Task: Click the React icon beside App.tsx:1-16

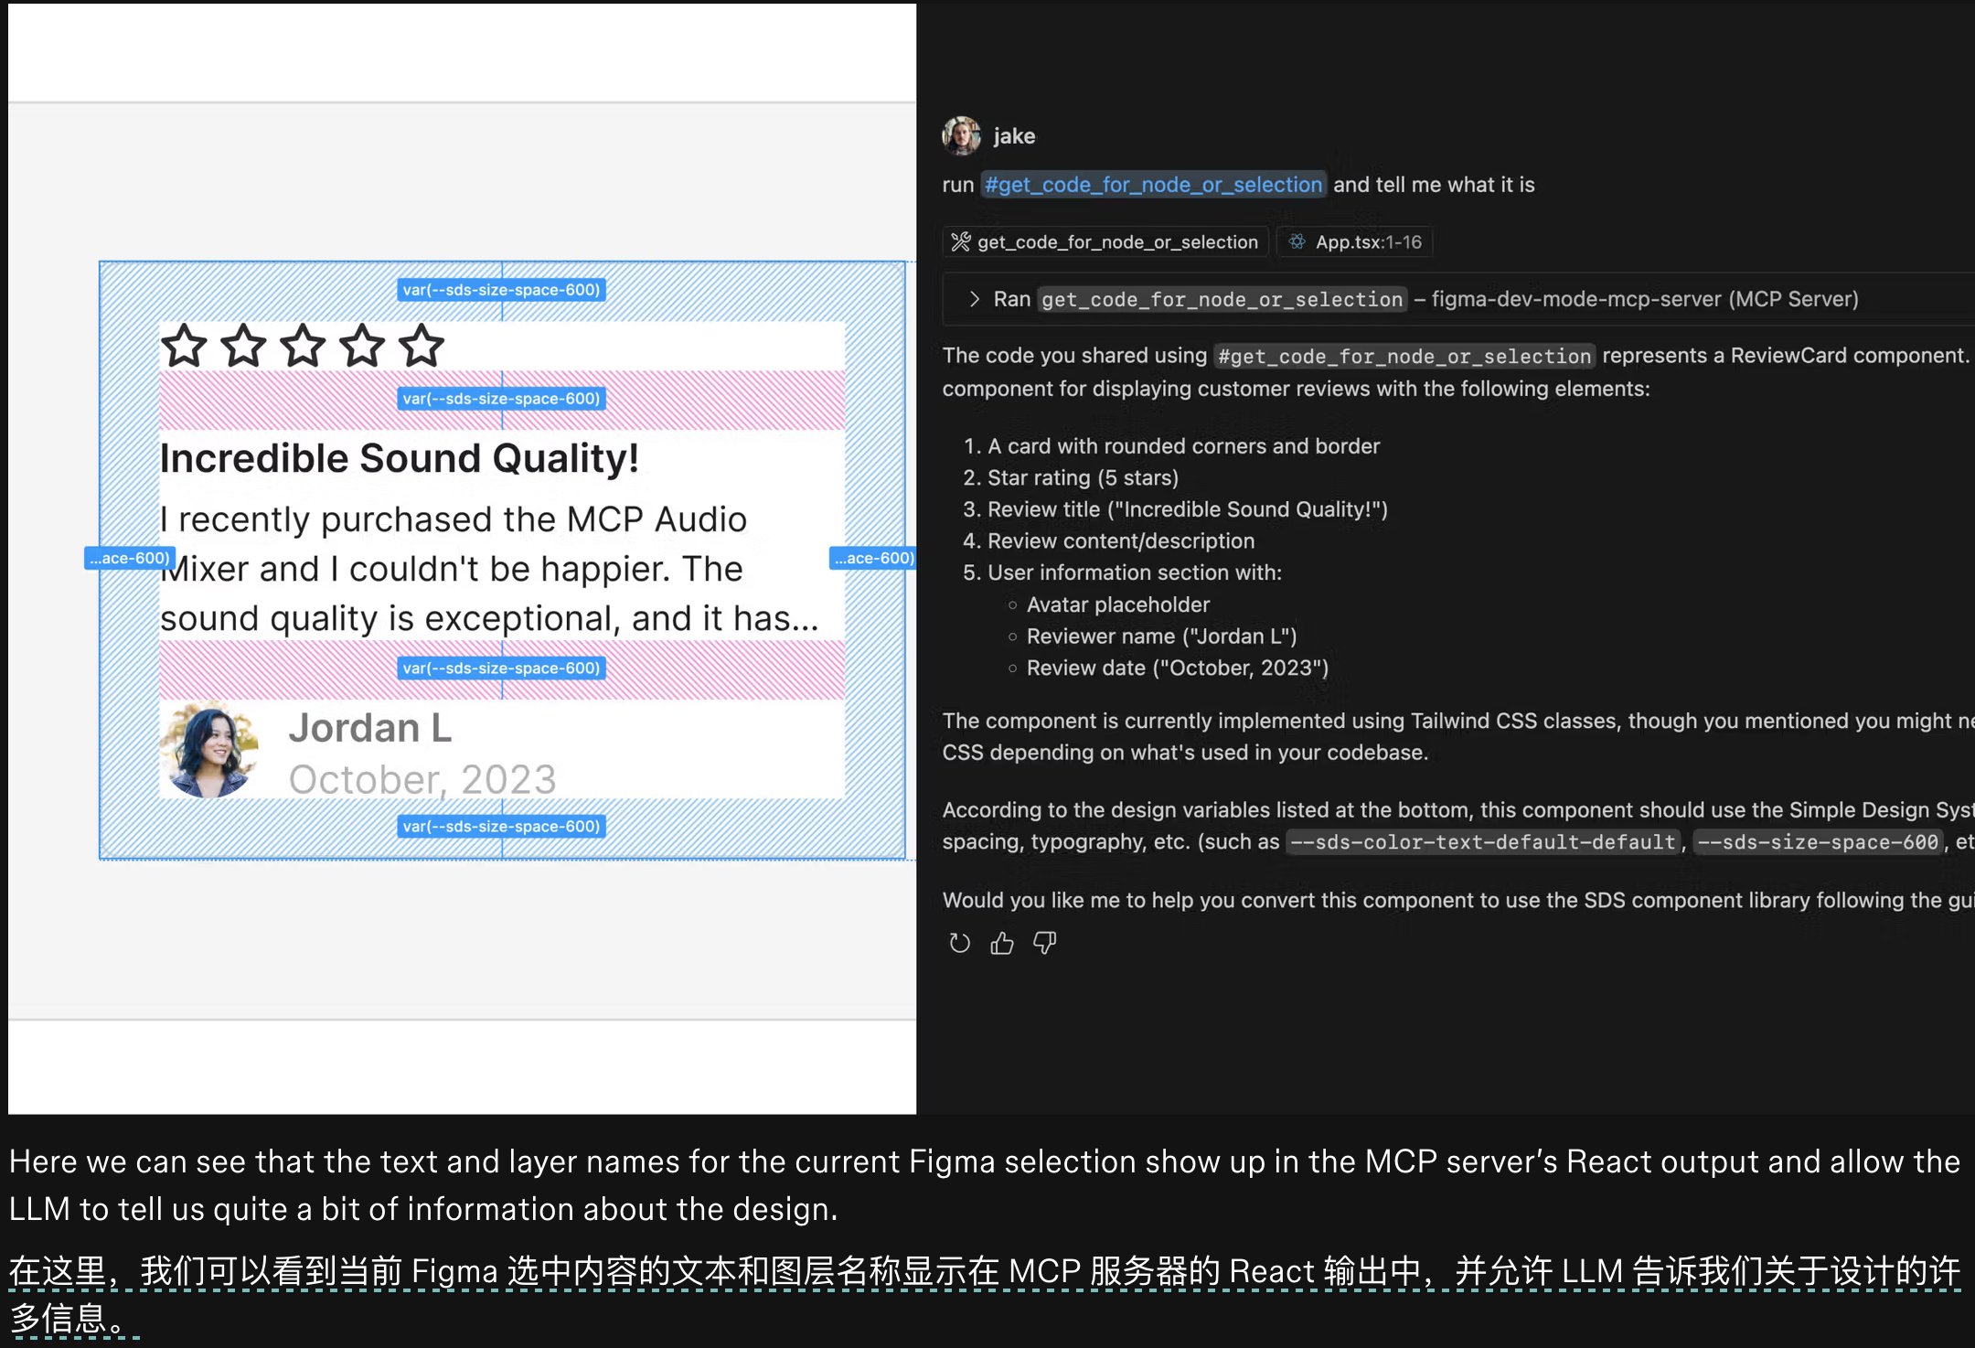Action: 1297,241
